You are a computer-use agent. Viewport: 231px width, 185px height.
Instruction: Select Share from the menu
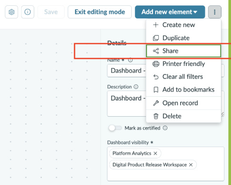183,51
